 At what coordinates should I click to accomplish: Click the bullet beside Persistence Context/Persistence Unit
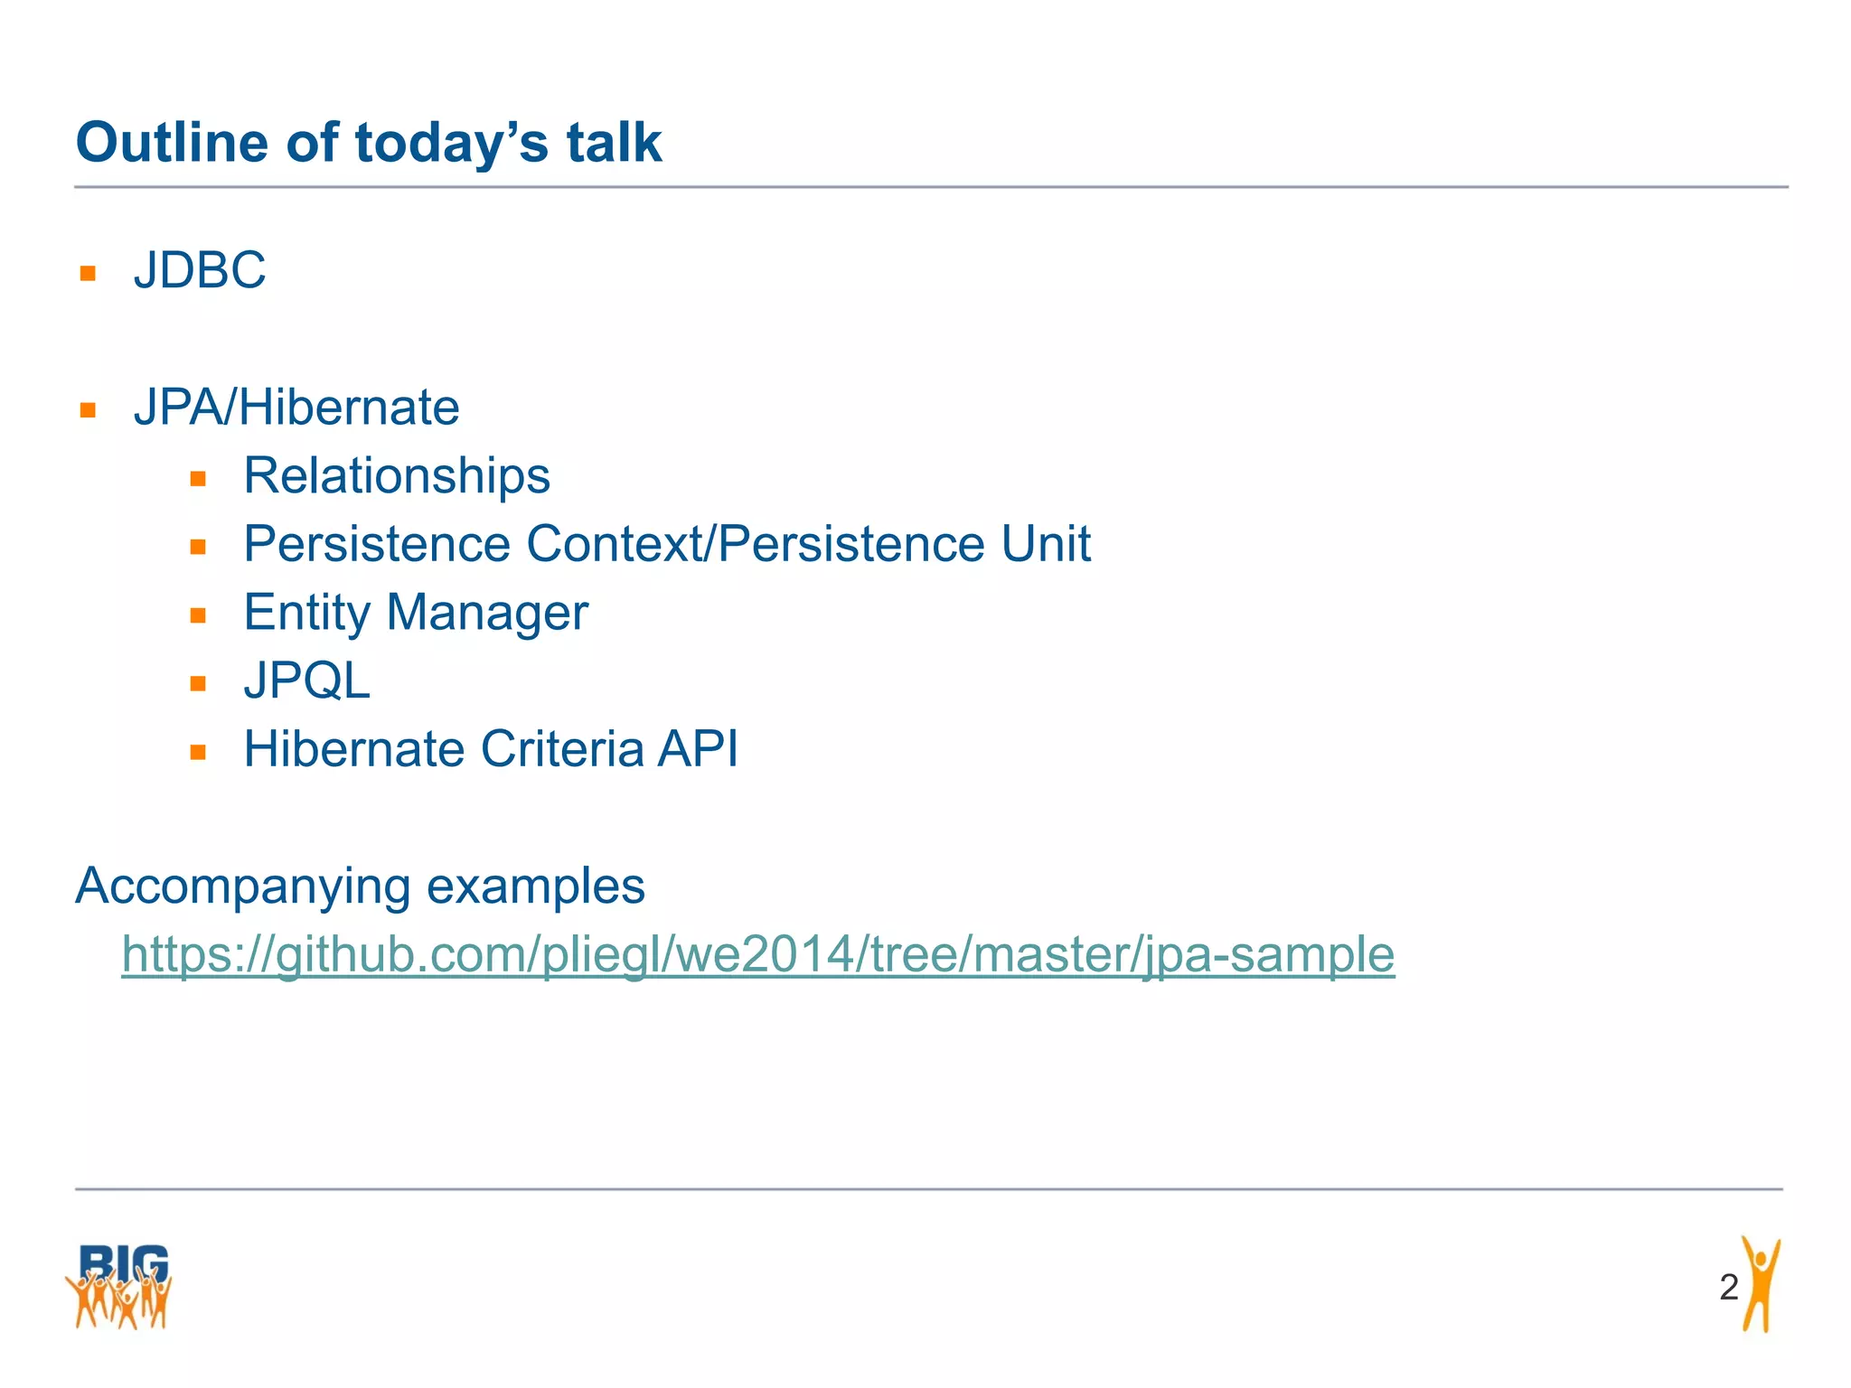tap(199, 547)
